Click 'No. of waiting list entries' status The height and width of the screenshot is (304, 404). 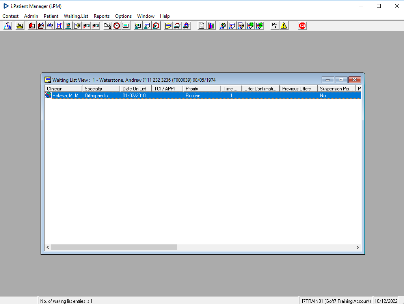[66, 301]
